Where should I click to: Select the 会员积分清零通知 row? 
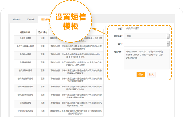click(x=59, y=80)
